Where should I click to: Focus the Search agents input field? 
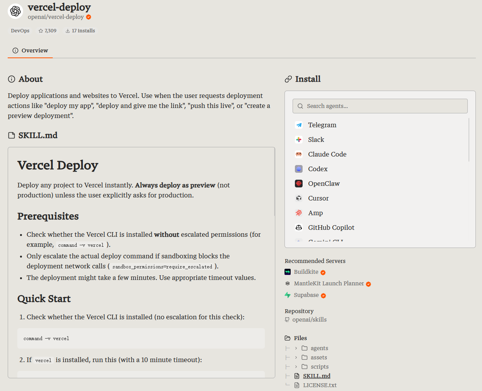380,106
